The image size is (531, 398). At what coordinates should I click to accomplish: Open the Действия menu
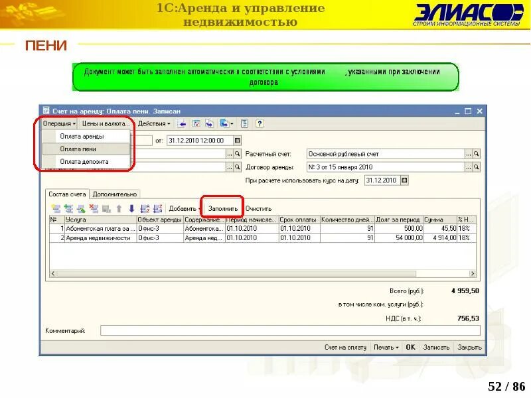[x=154, y=124]
